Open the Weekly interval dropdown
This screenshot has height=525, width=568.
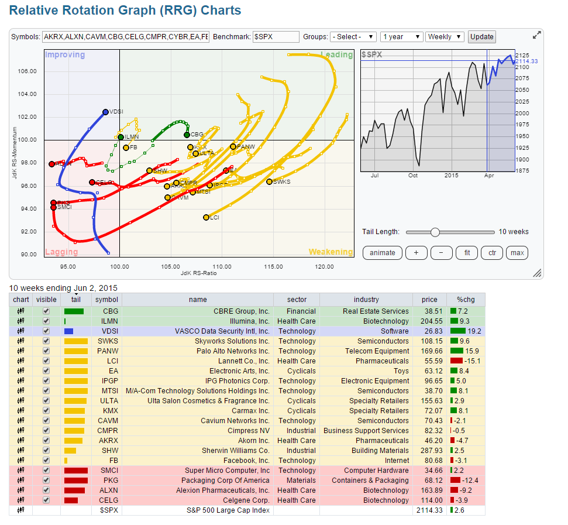tap(445, 37)
